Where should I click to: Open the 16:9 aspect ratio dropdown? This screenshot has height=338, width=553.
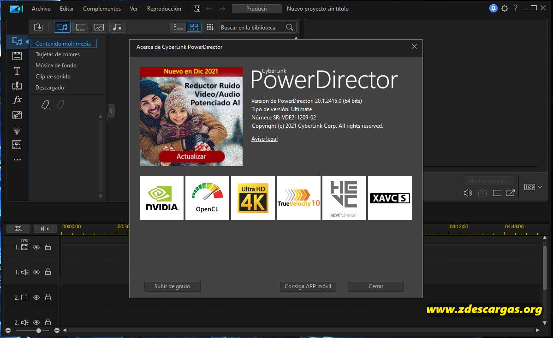click(533, 187)
